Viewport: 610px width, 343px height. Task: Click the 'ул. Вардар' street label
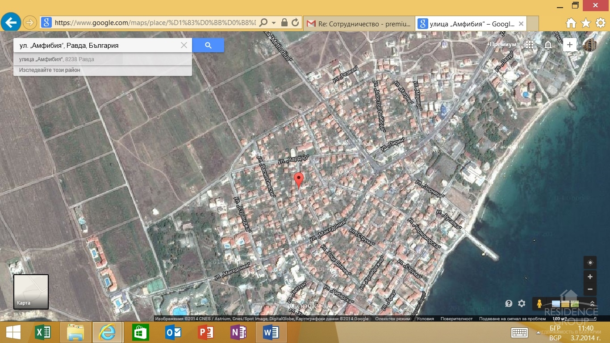point(293,159)
